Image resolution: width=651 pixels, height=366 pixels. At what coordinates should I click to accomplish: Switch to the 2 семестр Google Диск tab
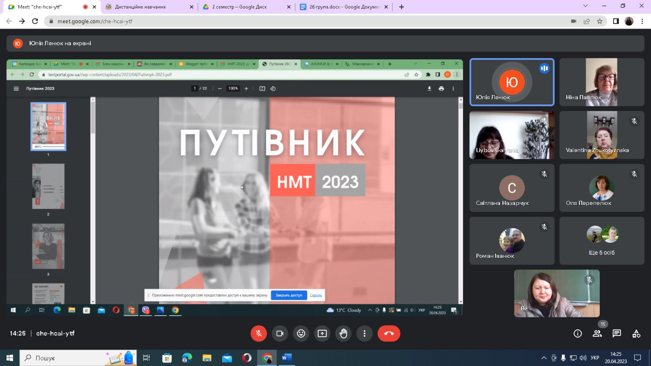pyautogui.click(x=247, y=7)
